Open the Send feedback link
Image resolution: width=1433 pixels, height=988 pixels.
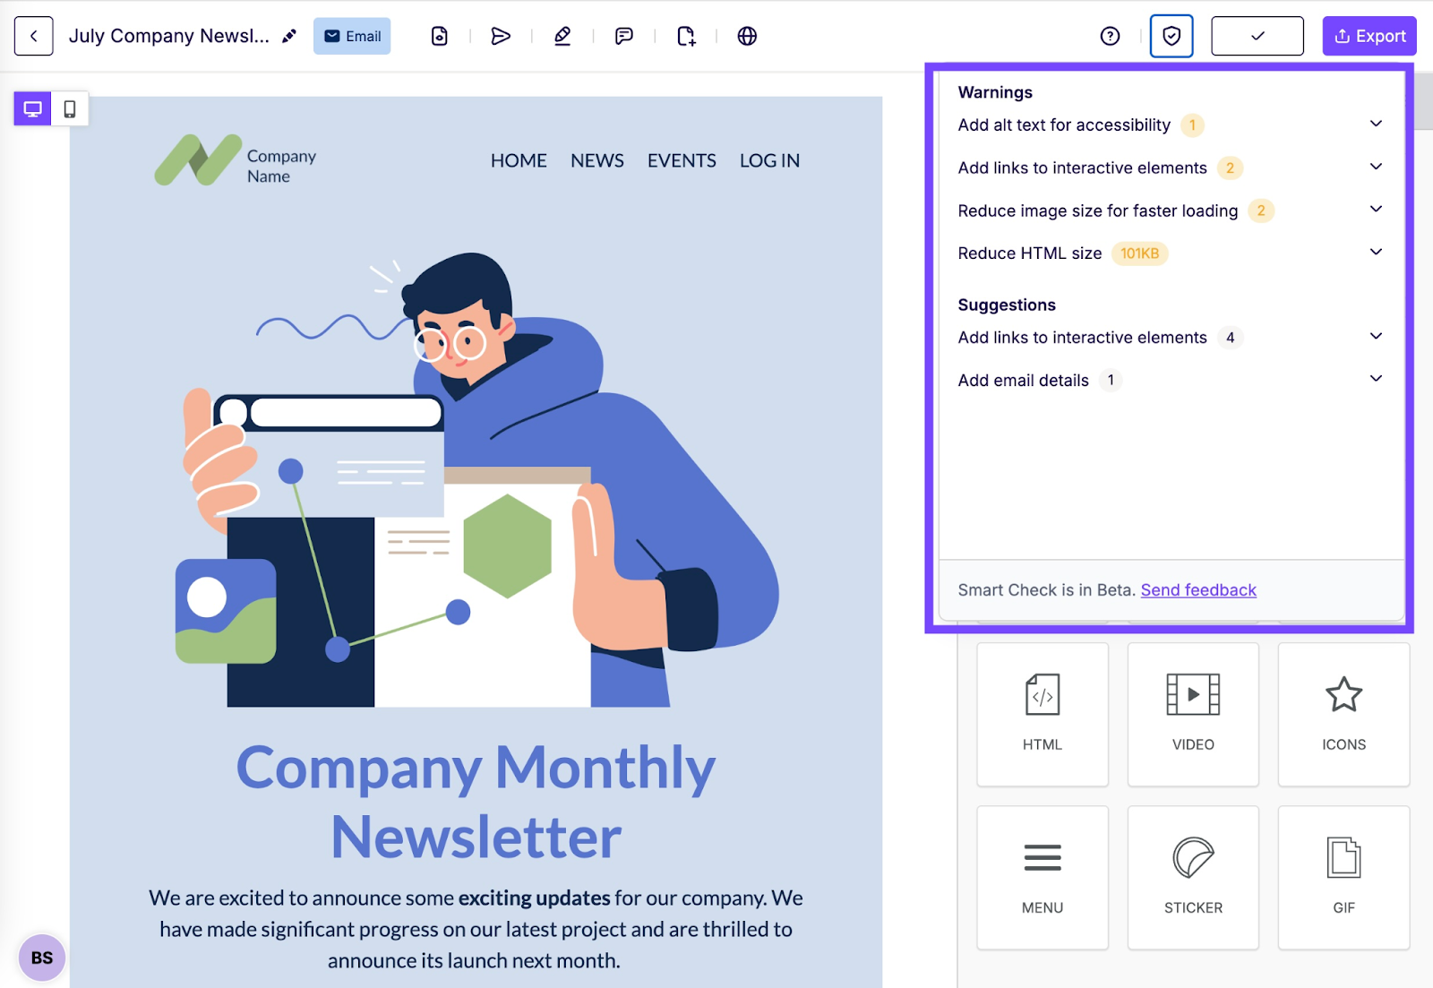point(1197,590)
